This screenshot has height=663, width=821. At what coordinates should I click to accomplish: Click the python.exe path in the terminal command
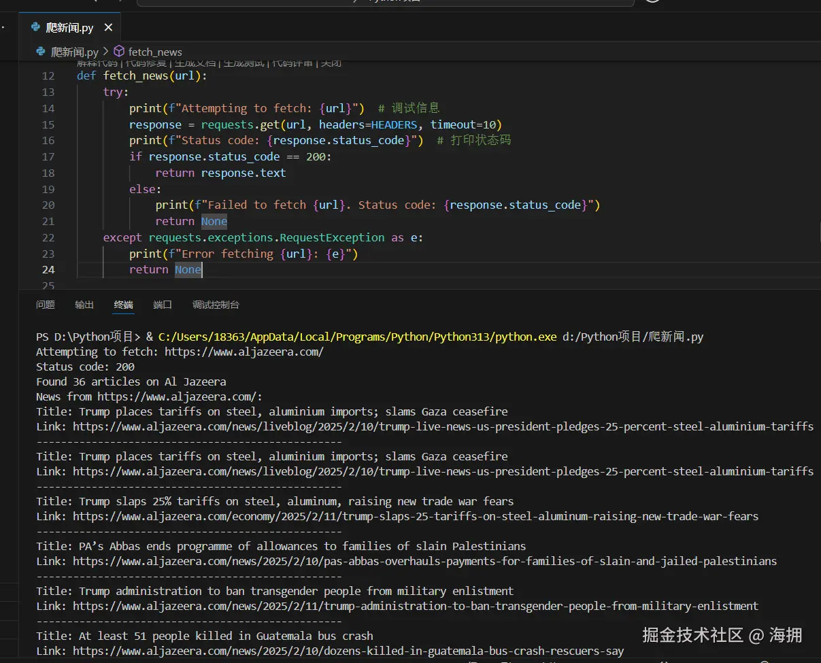[x=357, y=337]
